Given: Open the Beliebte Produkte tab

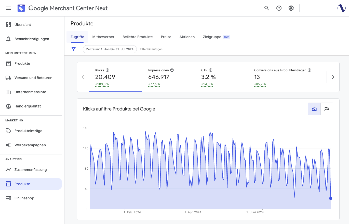Looking at the screenshot, I should (138, 37).
